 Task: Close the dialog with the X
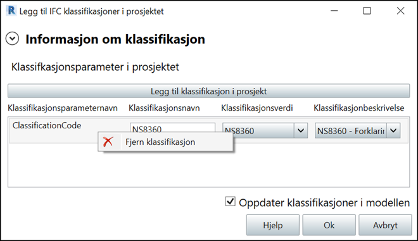[400, 11]
